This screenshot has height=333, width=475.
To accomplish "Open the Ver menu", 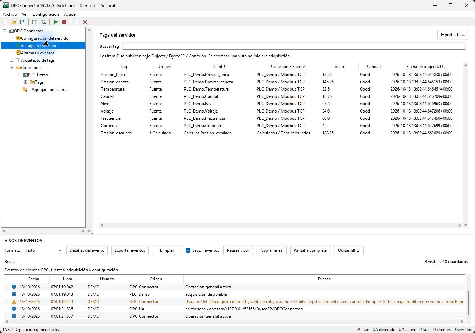I will click(x=25, y=14).
